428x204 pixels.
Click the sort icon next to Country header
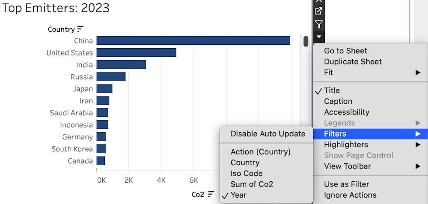(x=80, y=29)
